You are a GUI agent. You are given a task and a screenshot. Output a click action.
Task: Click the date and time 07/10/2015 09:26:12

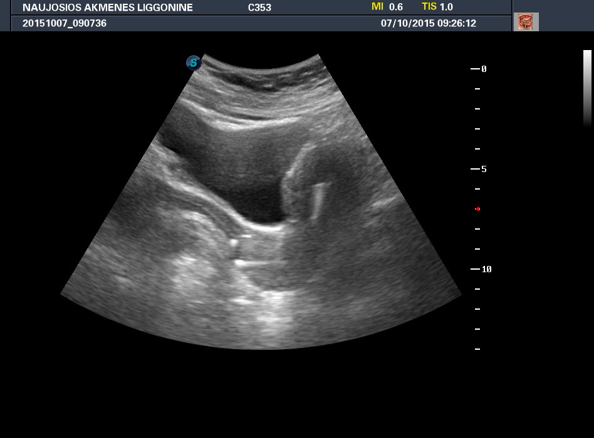pos(429,23)
